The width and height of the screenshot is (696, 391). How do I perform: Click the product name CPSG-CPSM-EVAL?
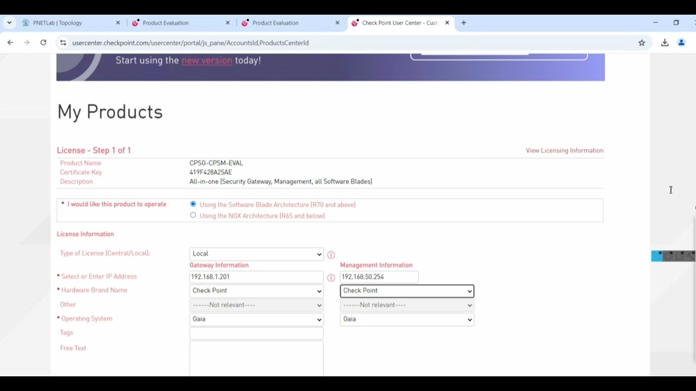[x=216, y=163]
